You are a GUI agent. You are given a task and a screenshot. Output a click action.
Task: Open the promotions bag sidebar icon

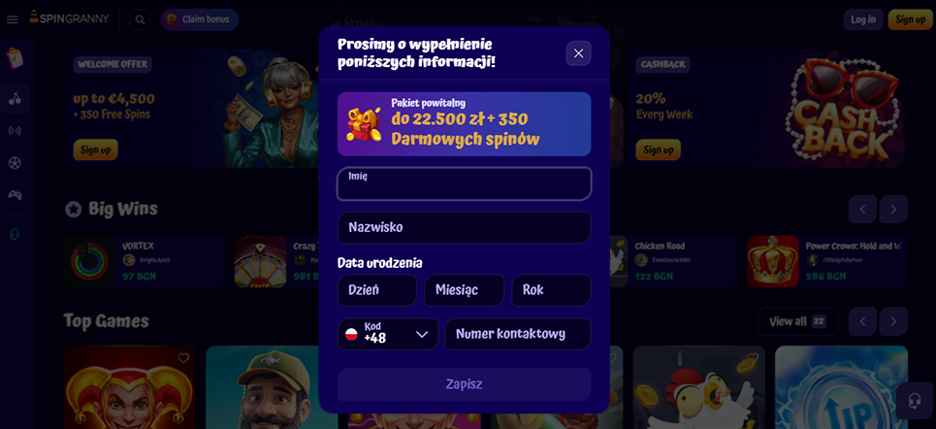[x=15, y=58]
